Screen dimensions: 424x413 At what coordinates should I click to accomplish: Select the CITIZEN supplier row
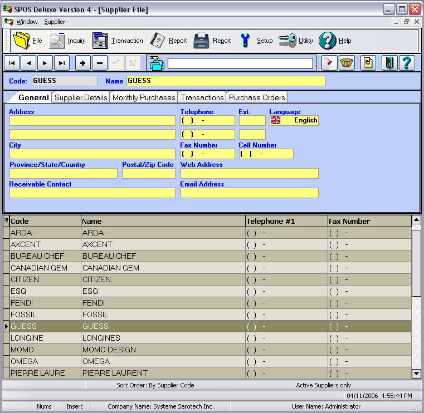207,279
